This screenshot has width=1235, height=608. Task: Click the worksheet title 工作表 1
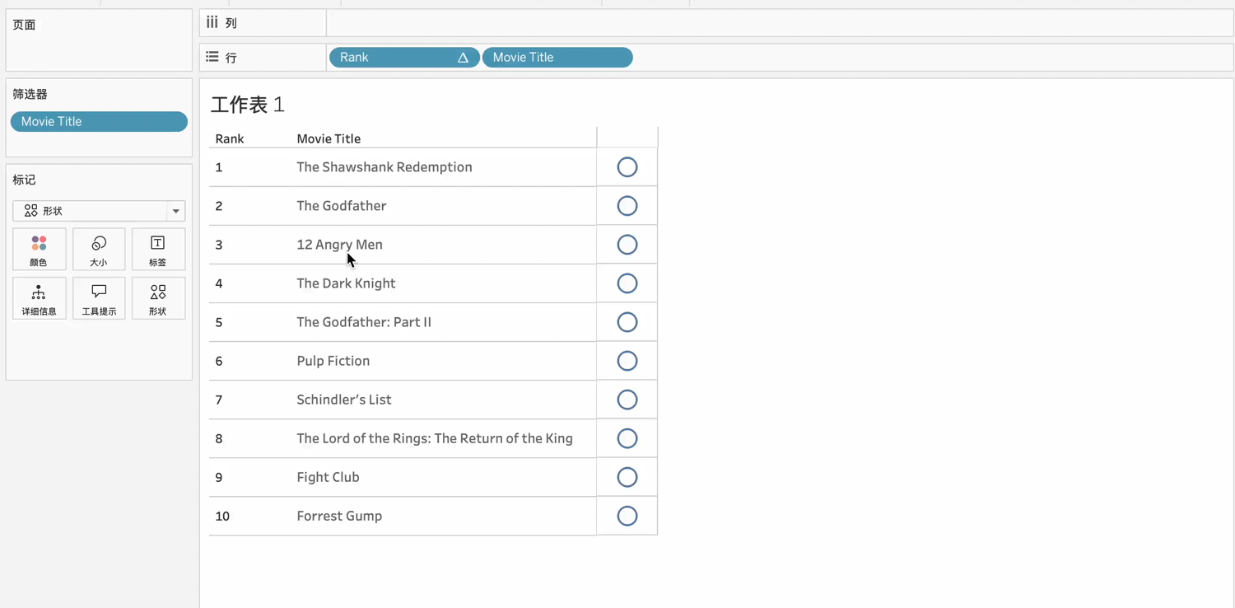pos(248,105)
